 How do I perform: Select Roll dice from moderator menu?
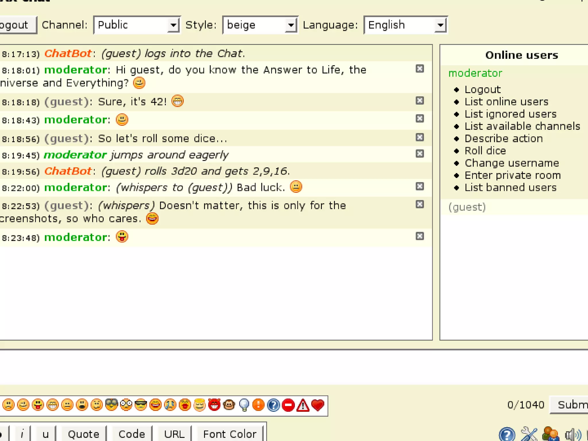click(x=485, y=151)
